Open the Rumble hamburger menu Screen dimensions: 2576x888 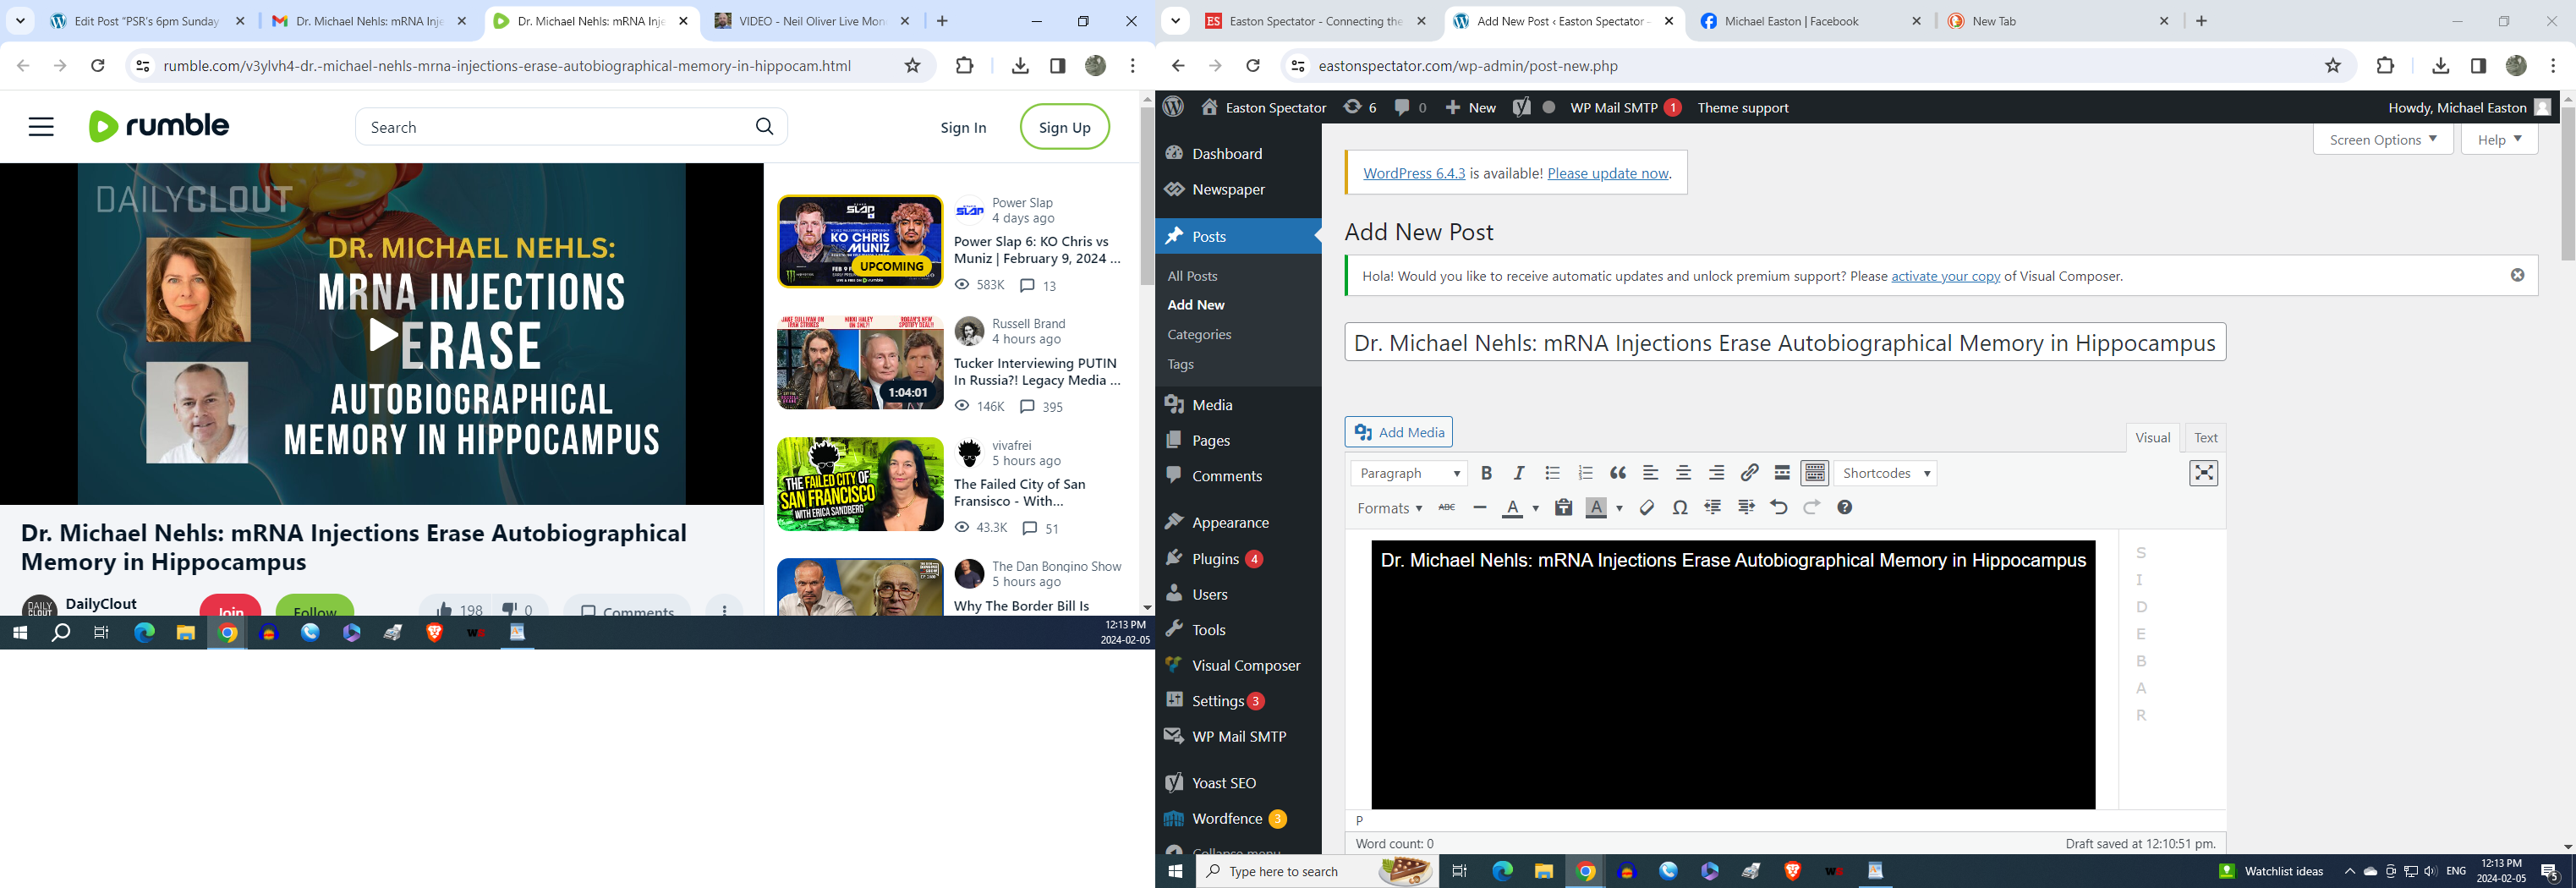pos(41,127)
